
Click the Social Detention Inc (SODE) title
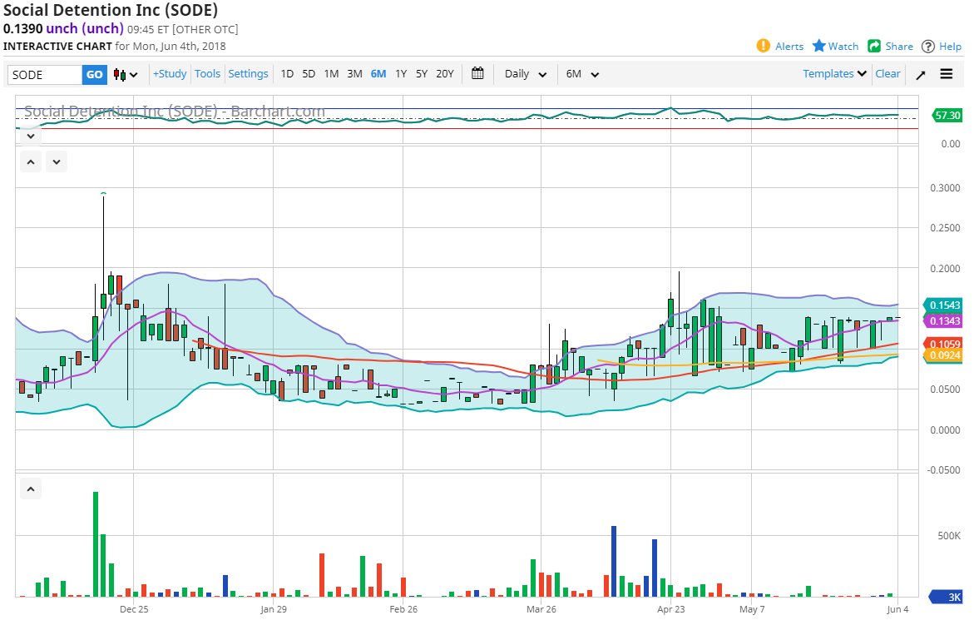(111, 10)
